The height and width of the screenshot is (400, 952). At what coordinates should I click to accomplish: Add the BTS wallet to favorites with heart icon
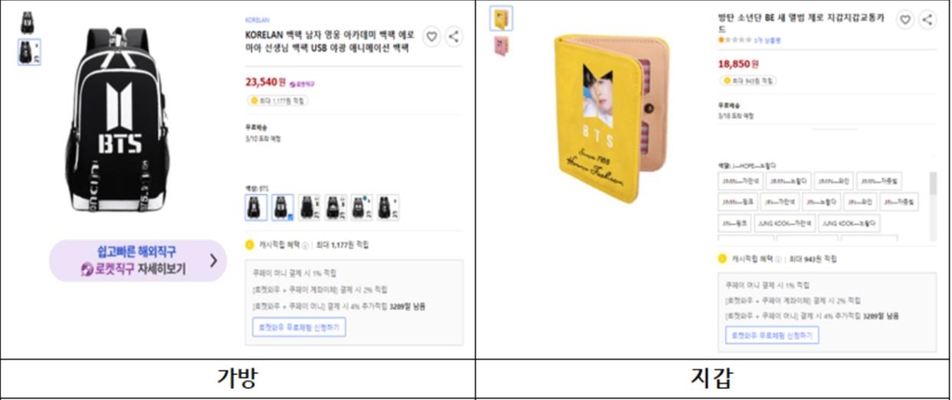[x=905, y=20]
